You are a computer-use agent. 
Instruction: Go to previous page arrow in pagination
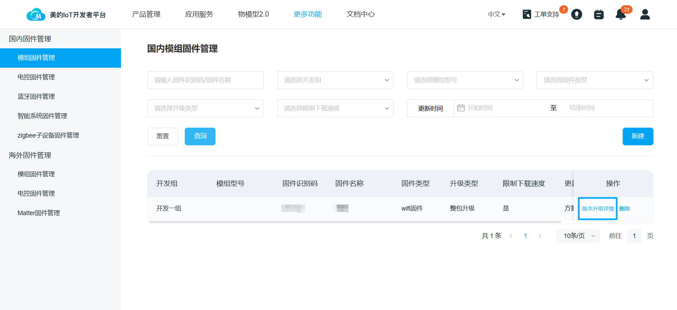[511, 236]
